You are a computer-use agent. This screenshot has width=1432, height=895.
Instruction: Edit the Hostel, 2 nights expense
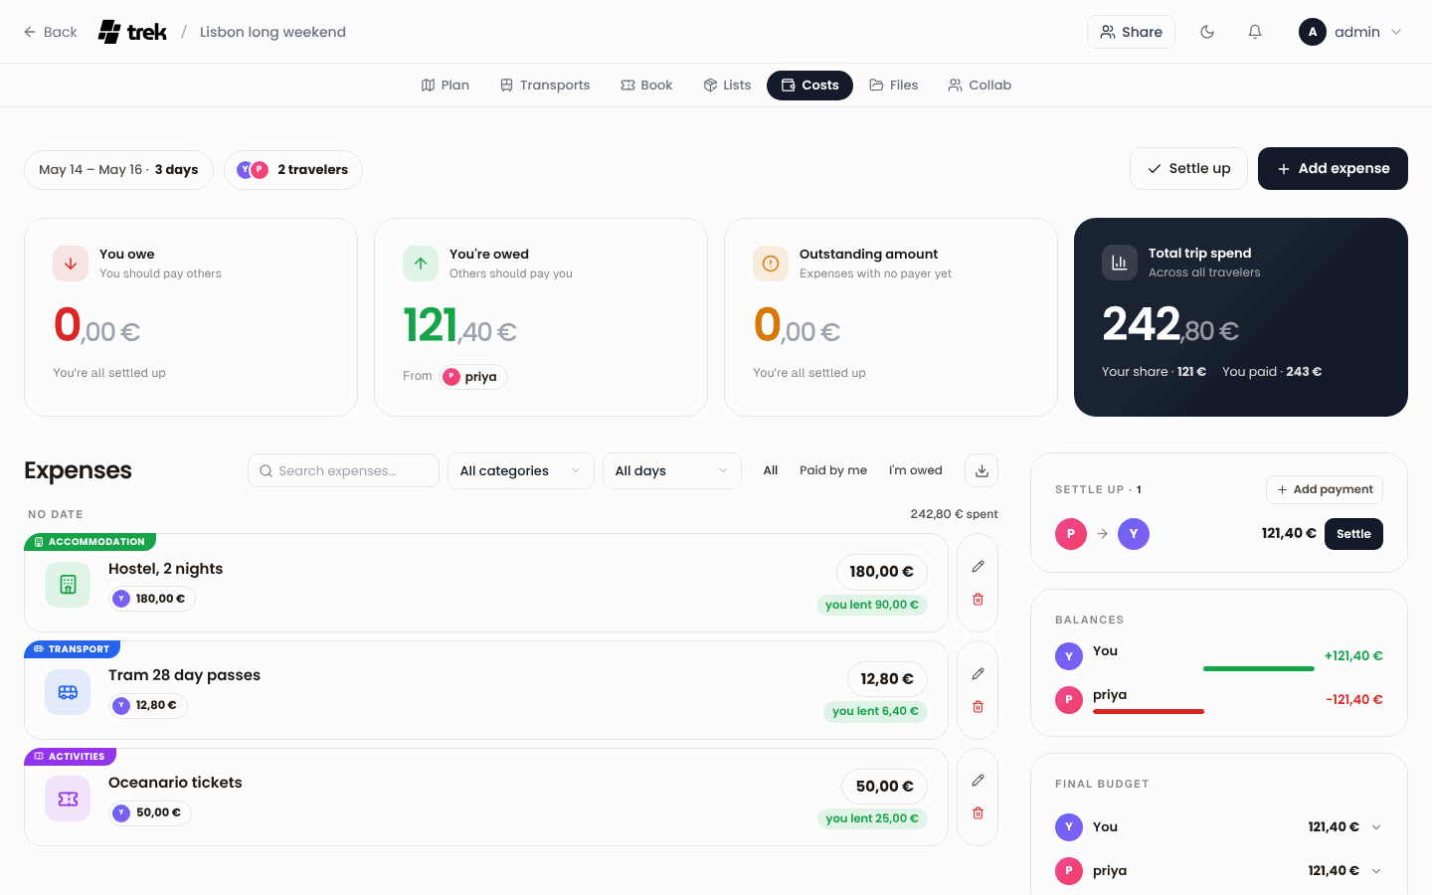point(978,566)
